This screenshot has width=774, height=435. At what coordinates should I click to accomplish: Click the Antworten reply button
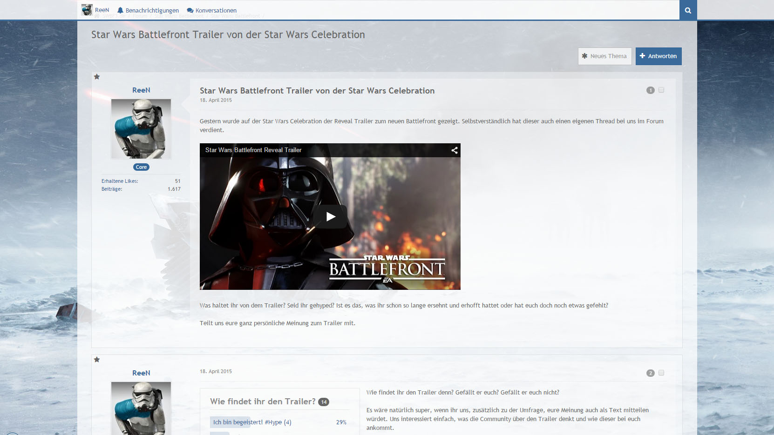pyautogui.click(x=659, y=56)
